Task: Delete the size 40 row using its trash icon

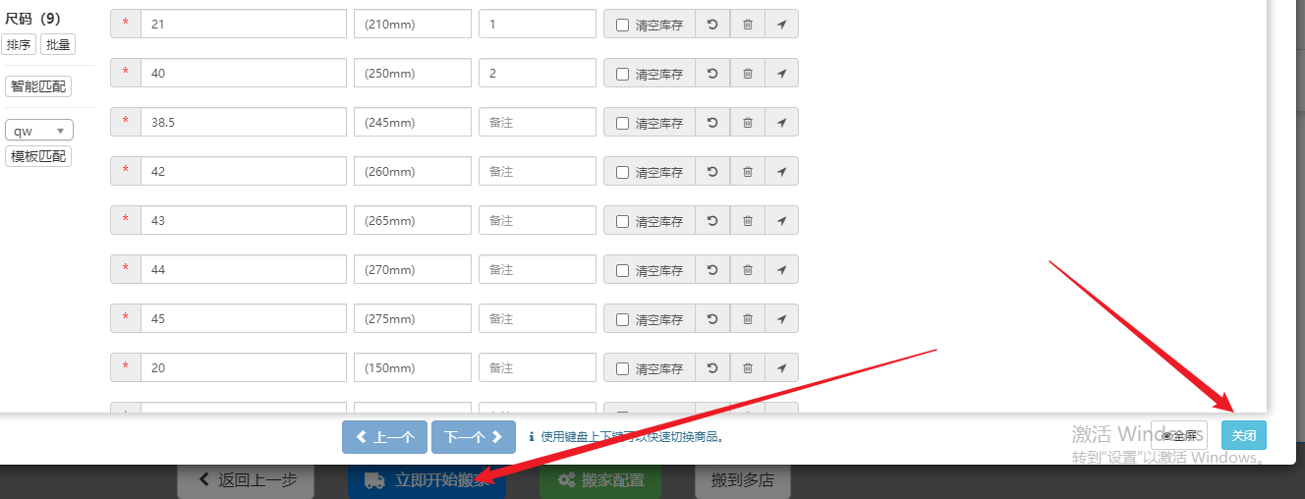Action: click(x=747, y=74)
